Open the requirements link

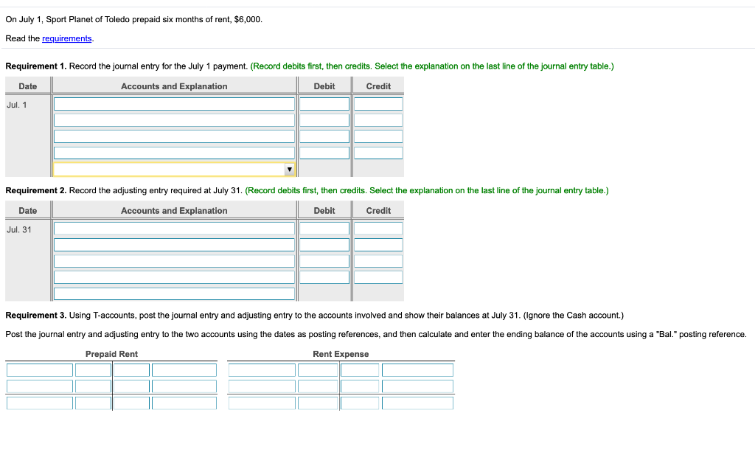pos(66,38)
